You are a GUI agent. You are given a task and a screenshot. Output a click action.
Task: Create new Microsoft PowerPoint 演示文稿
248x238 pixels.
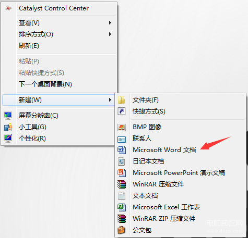click(181, 173)
